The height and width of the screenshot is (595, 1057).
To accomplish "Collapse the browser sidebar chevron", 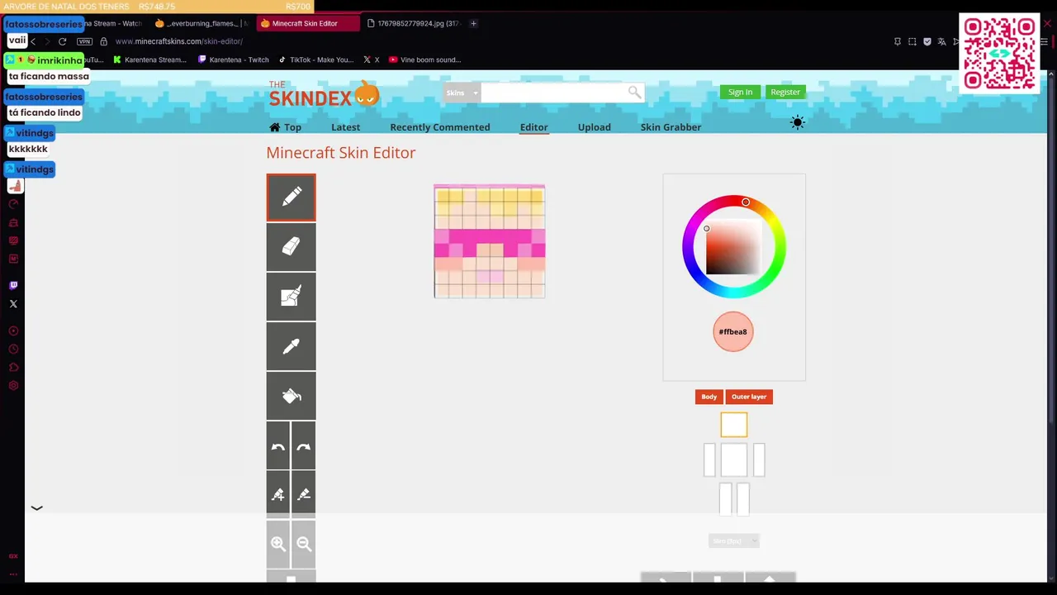I will click(x=37, y=508).
